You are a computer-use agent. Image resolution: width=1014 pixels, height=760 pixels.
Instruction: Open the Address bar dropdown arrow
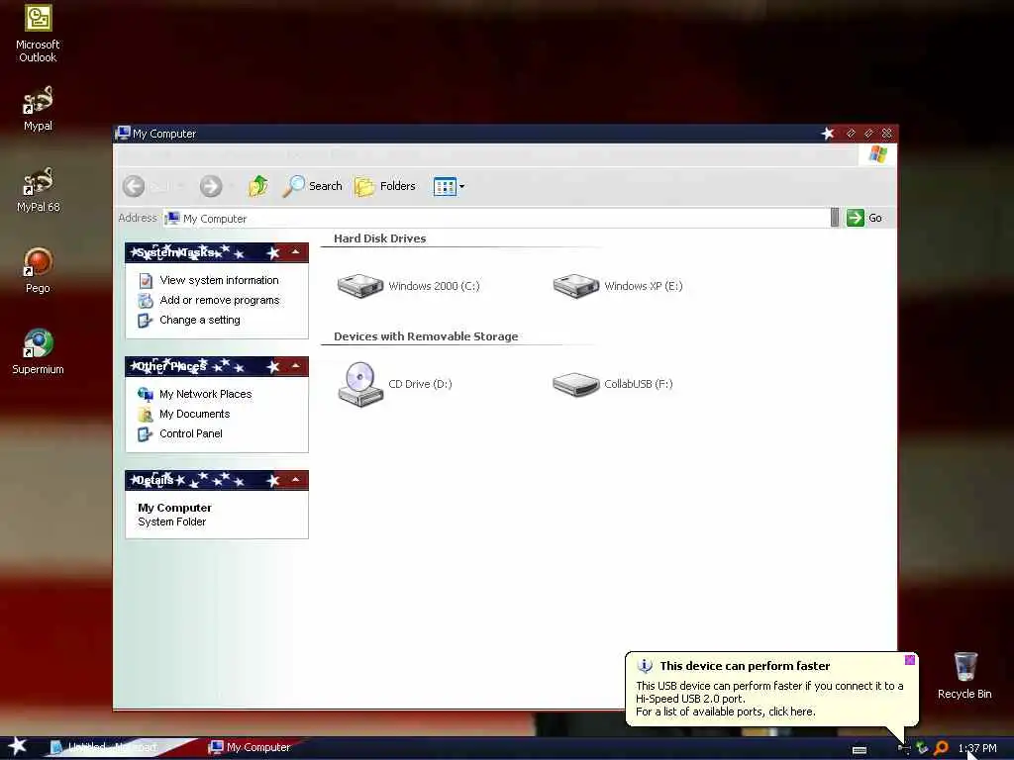point(834,218)
